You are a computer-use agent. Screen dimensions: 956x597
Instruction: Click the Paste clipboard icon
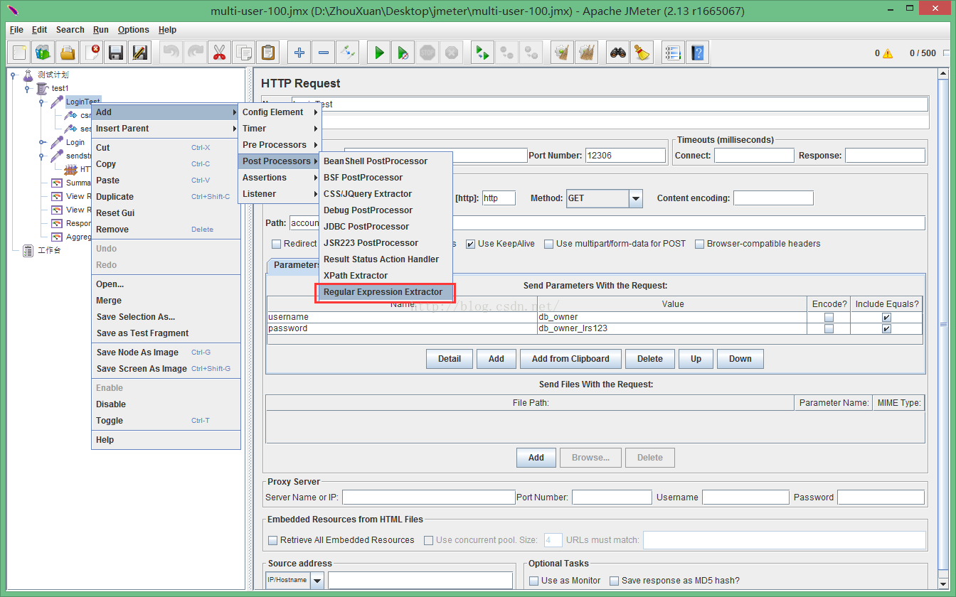point(268,53)
